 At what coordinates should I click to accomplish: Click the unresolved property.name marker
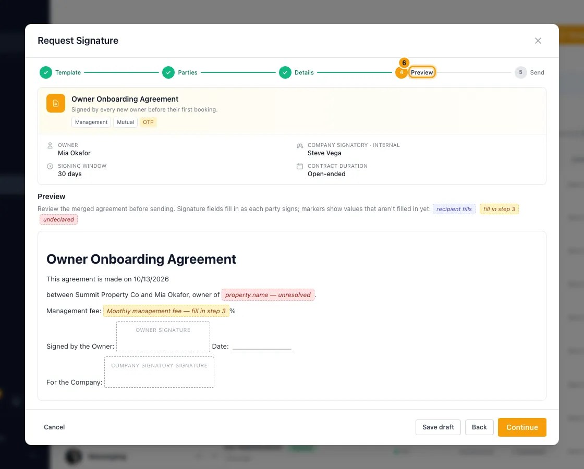click(x=268, y=295)
